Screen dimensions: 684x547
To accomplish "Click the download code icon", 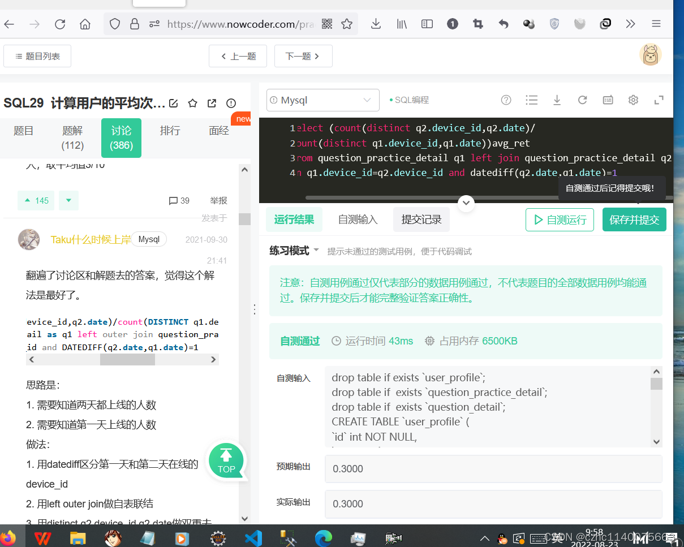I will coord(557,100).
